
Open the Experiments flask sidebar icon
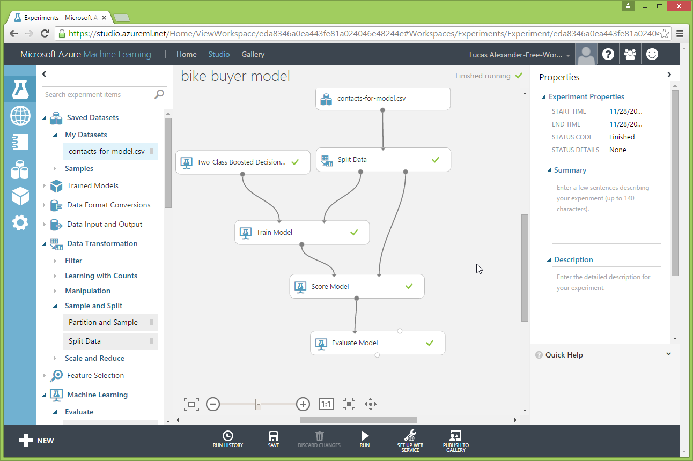tap(20, 89)
